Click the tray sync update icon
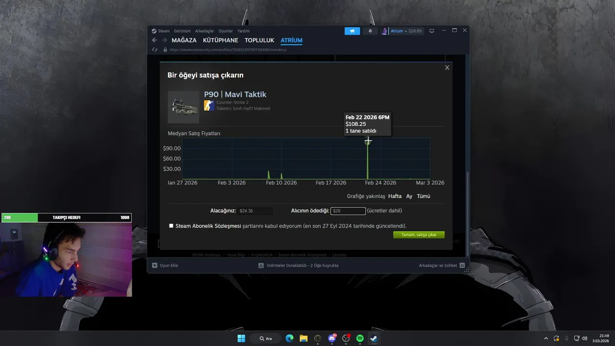 556,338
